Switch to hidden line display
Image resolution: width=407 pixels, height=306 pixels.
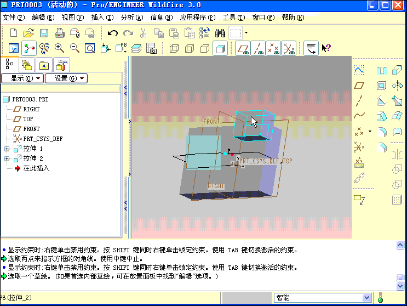(x=190, y=48)
